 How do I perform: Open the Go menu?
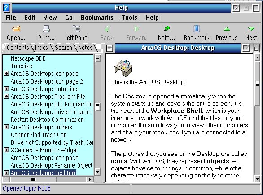point(69,18)
